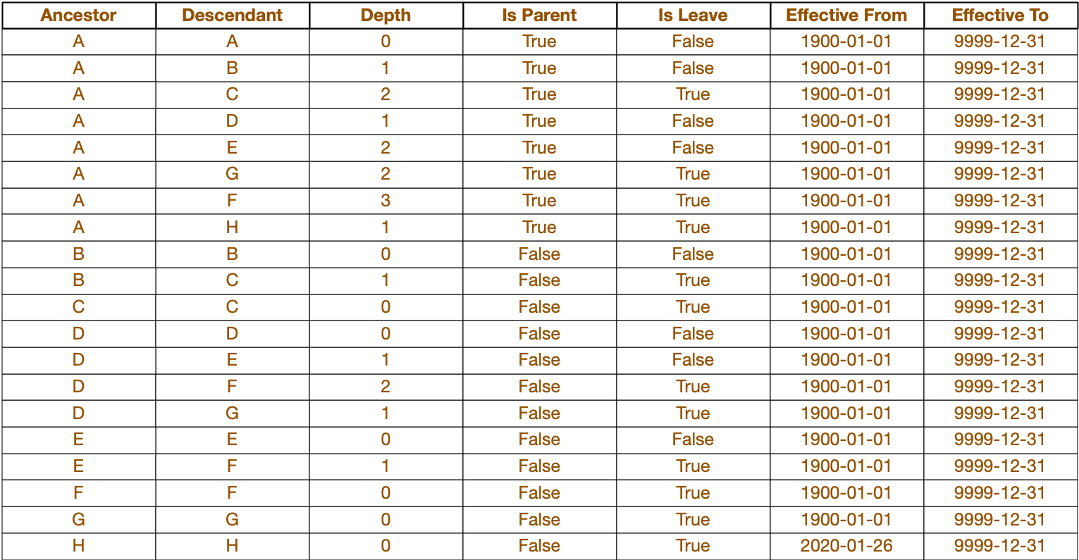This screenshot has width=1079, height=560.
Task: Click the Depth column header
Action: pos(386,15)
